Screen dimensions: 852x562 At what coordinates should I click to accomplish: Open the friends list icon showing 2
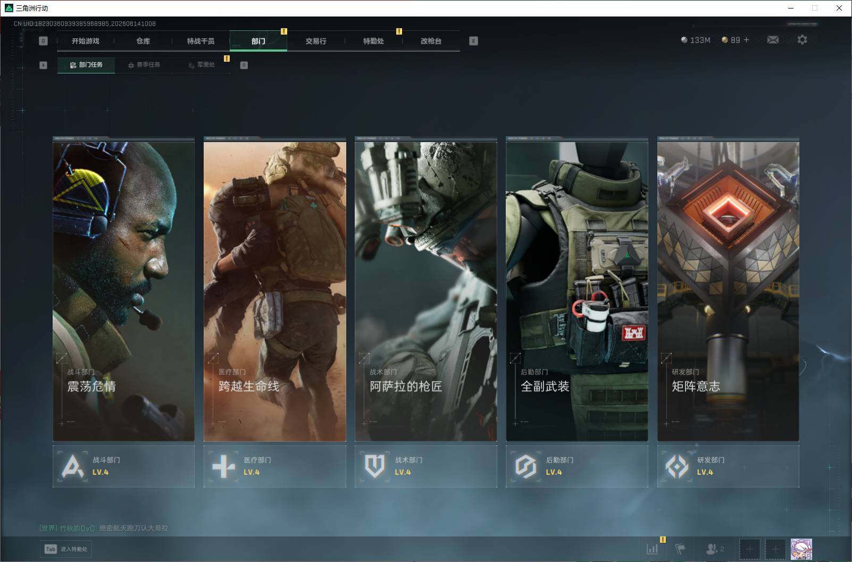click(714, 549)
